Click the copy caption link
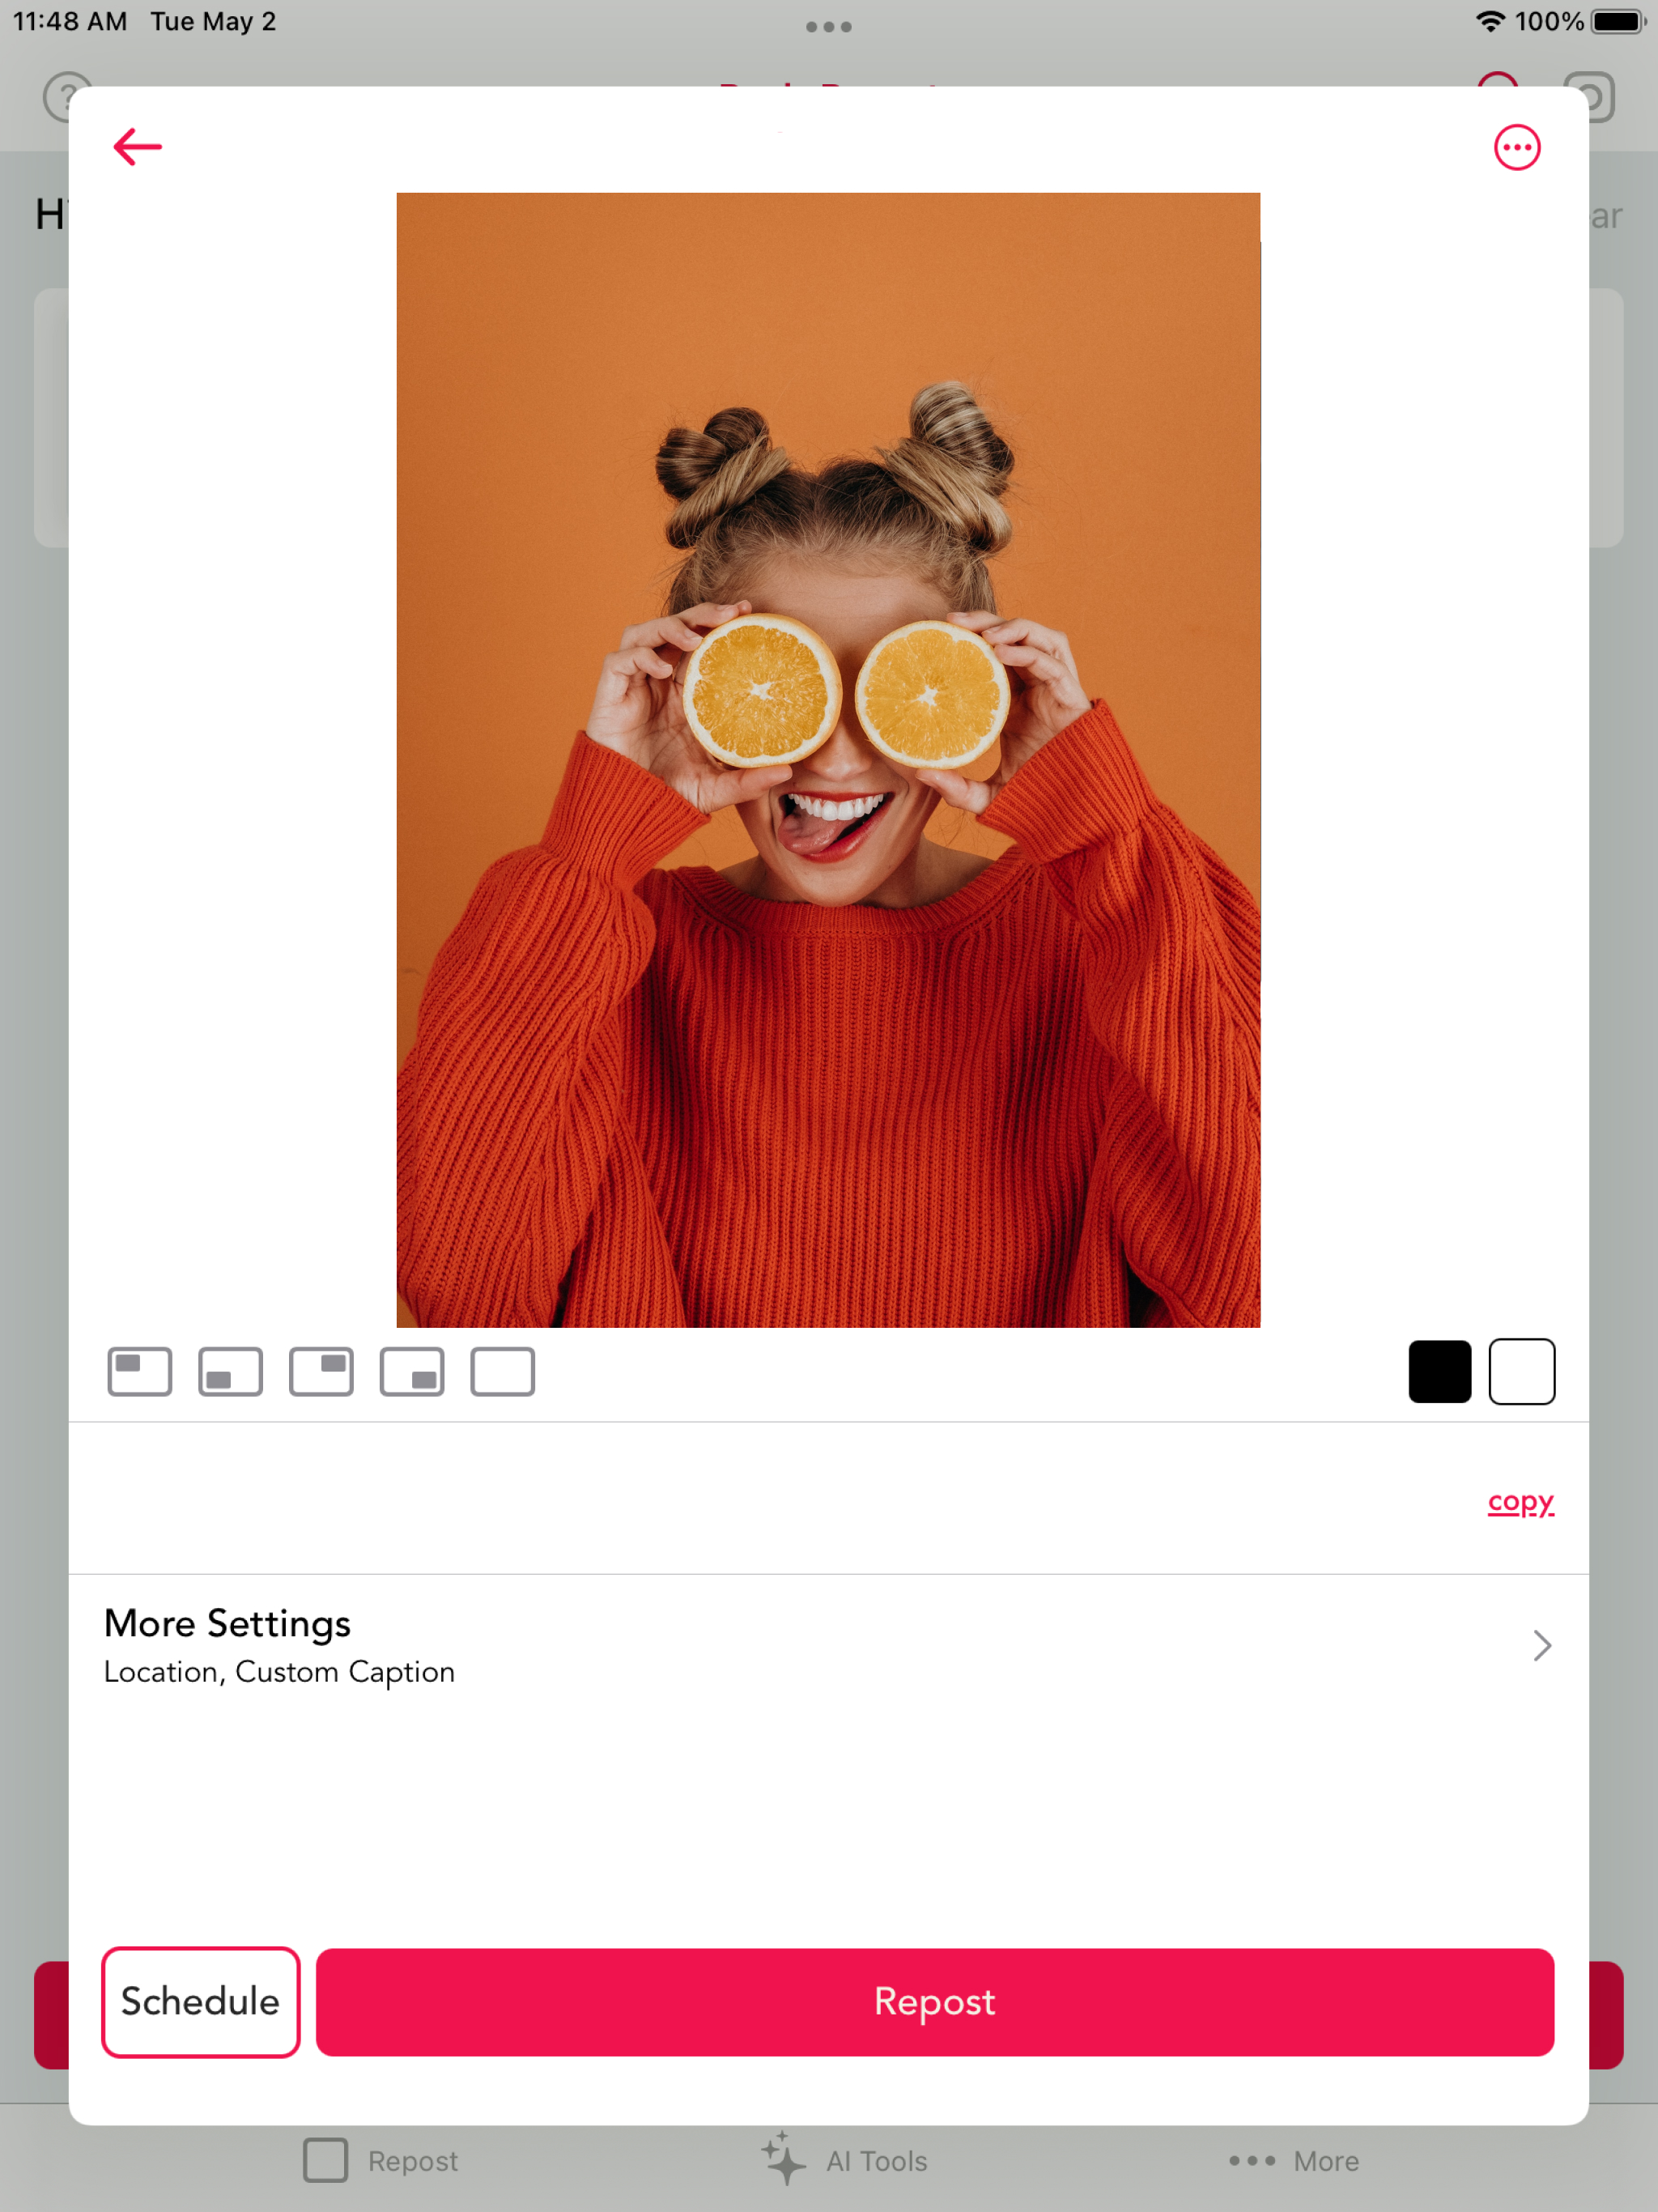 1520,1501
